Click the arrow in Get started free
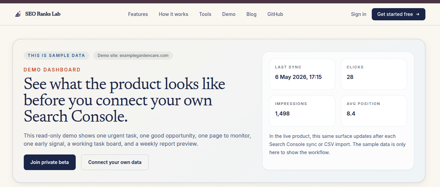The image size is (440, 187). (418, 14)
